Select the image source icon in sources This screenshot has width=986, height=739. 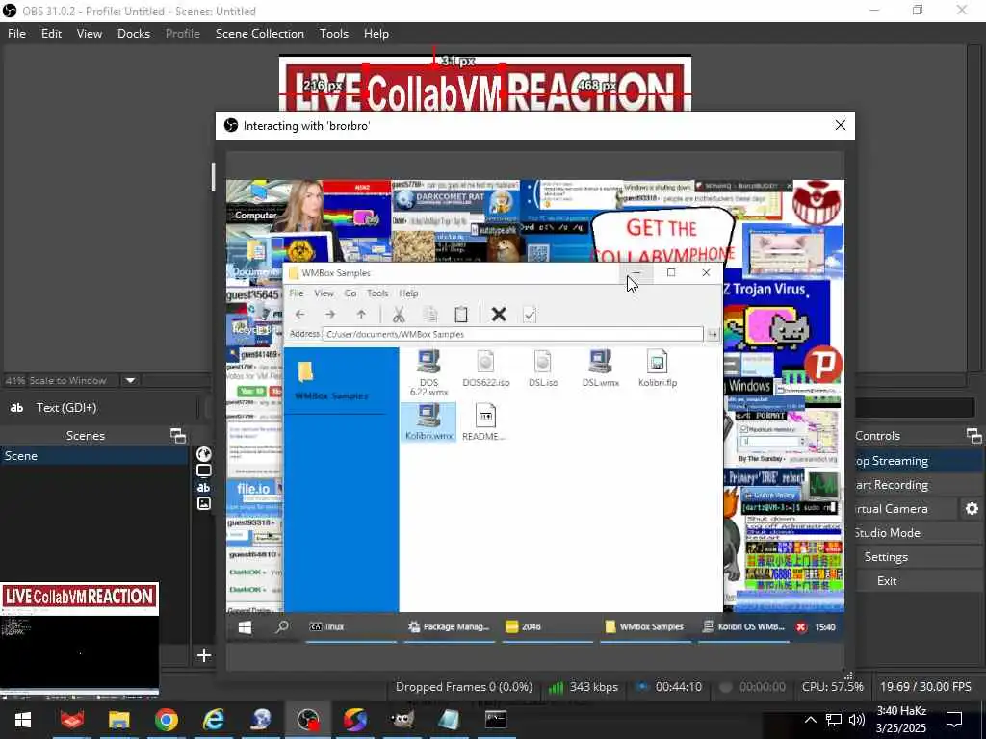204,503
